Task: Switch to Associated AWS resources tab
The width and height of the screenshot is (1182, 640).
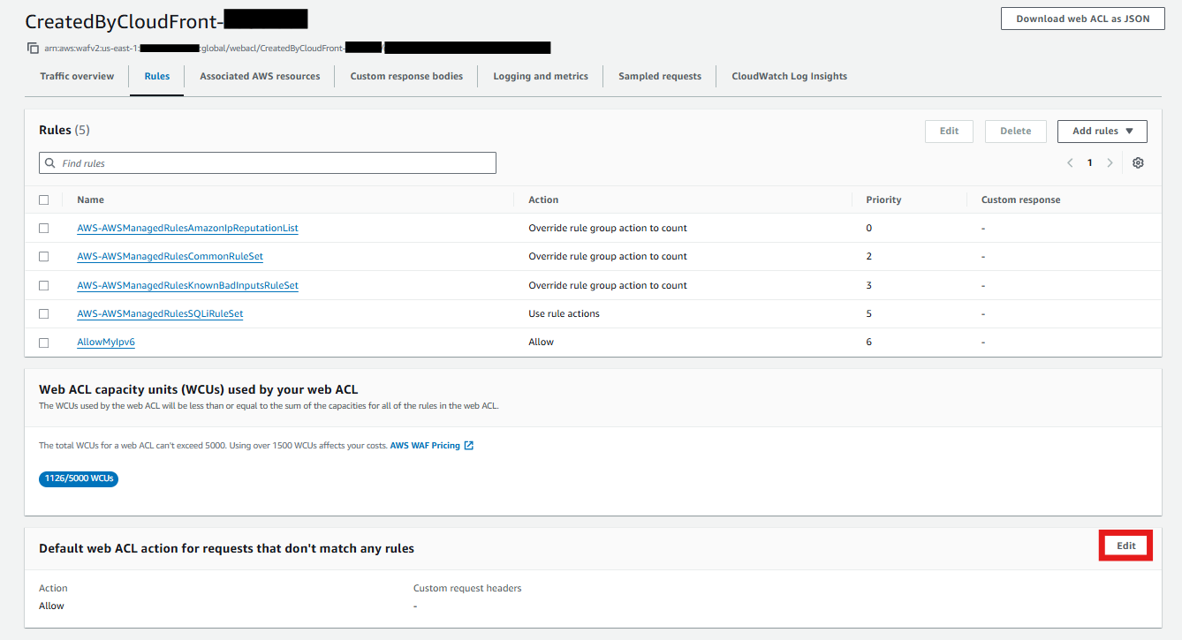Action: tap(260, 76)
